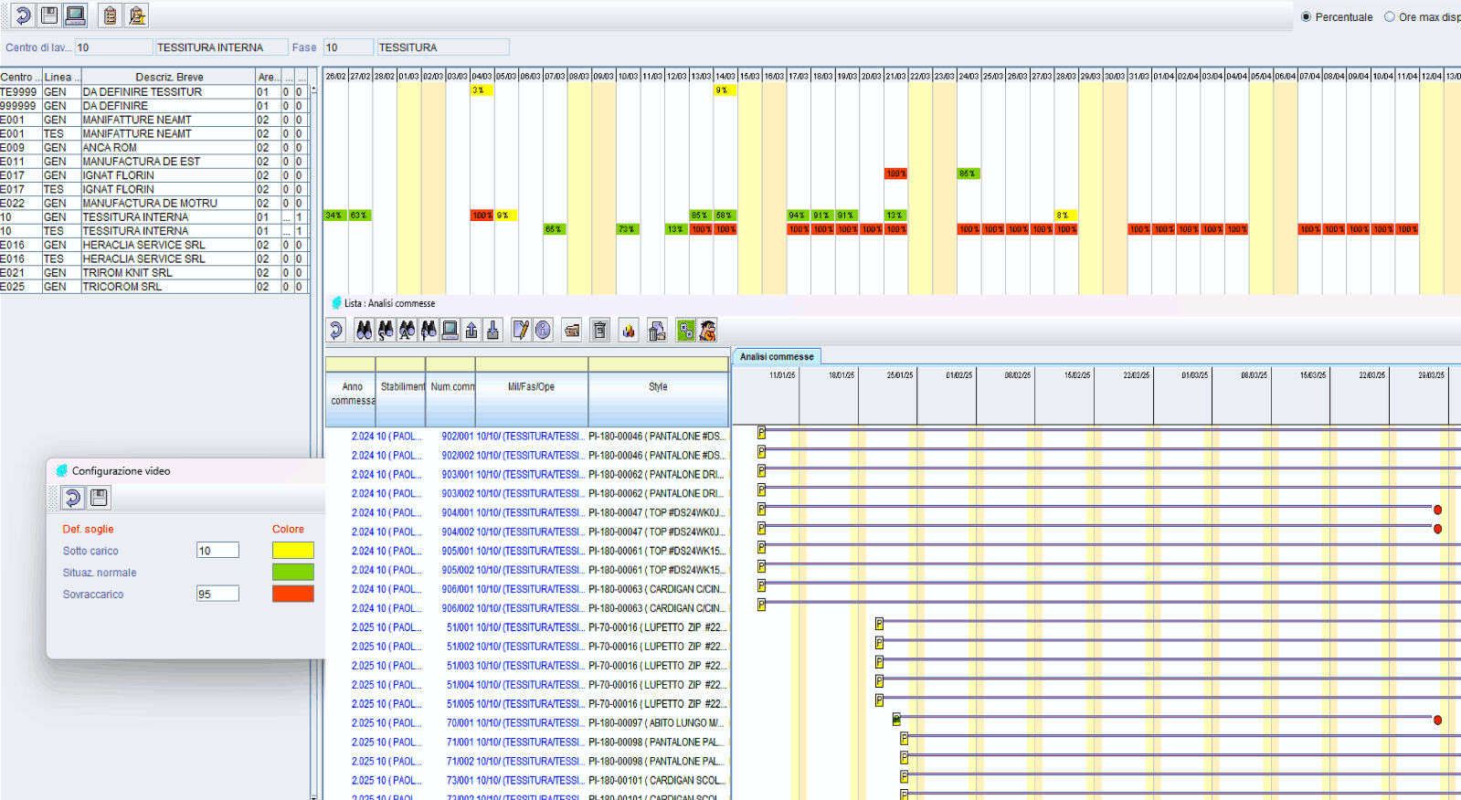Click the Descriz. Breve column header
Viewport: 1461px width, 800px height.
coord(168,77)
